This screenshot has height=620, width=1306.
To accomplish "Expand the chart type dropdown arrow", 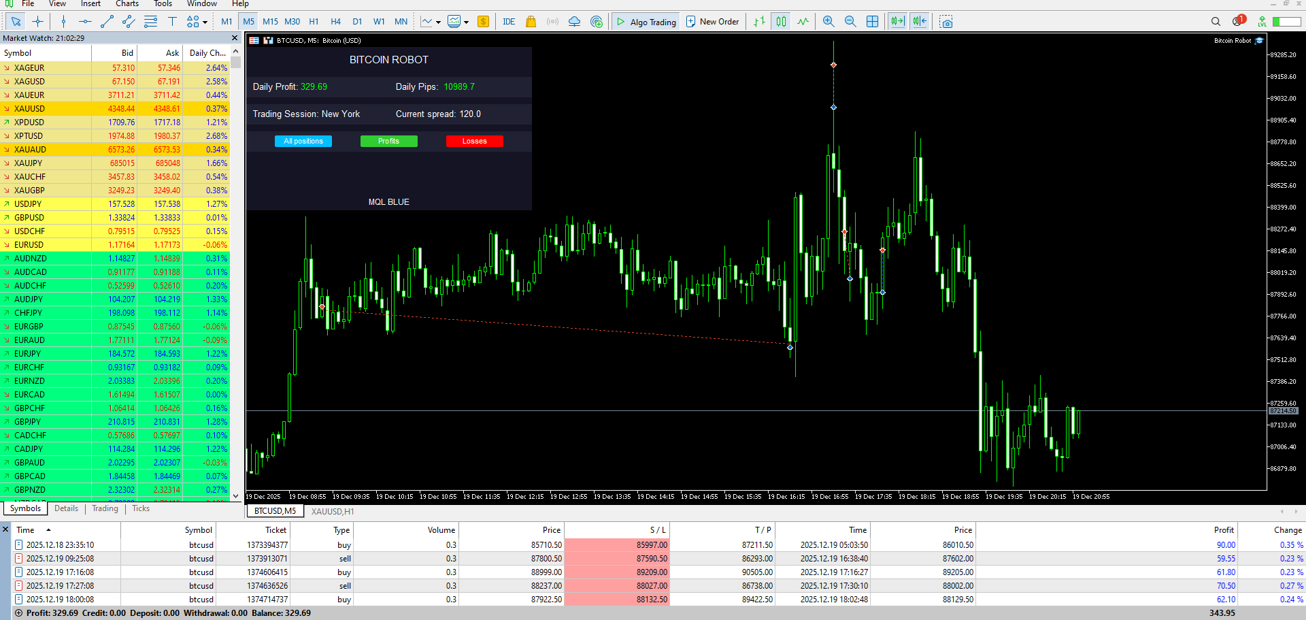I will point(438,22).
